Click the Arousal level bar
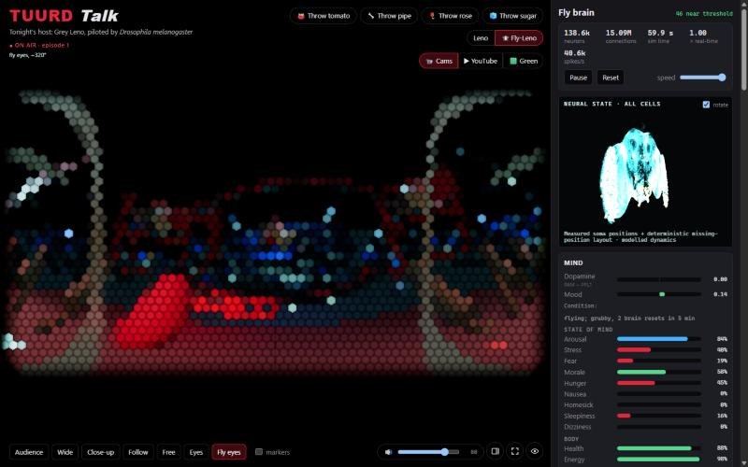 click(x=659, y=339)
